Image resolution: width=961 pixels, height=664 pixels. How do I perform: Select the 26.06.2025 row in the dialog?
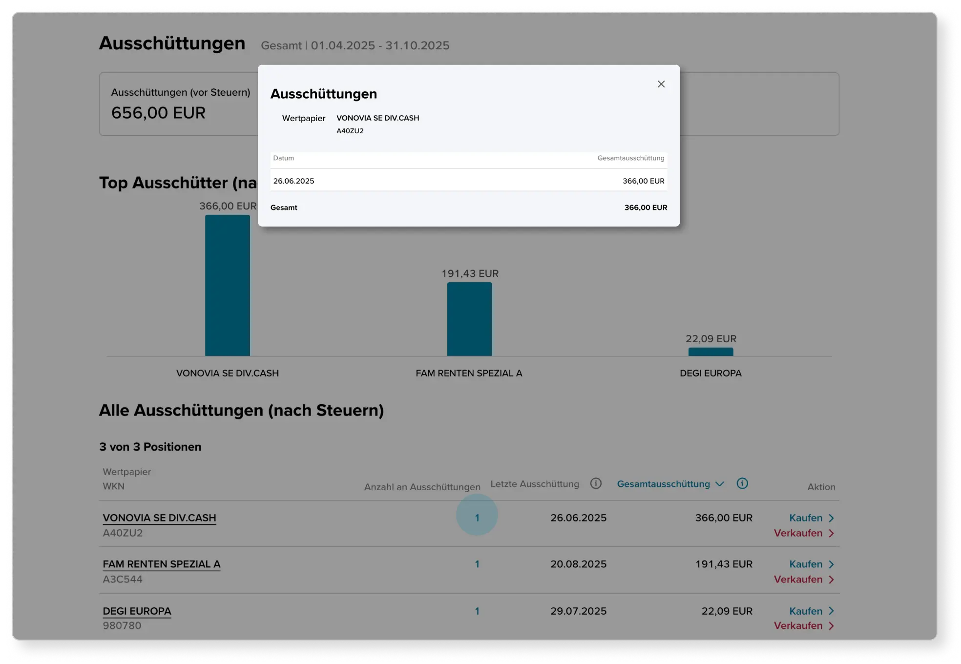[x=469, y=181]
